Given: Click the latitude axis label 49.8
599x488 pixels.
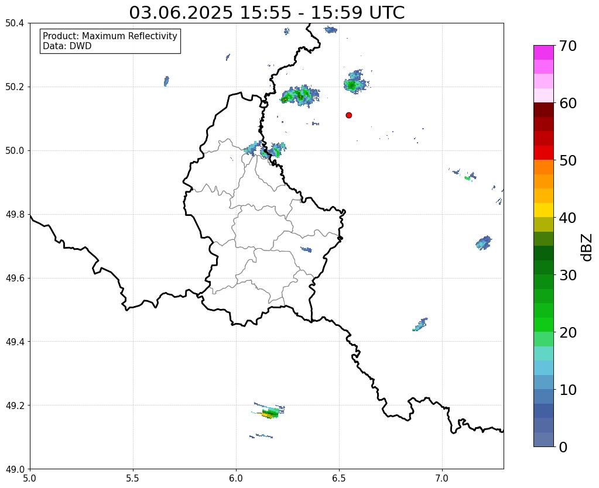Looking at the screenshot, I should pyautogui.click(x=15, y=215).
